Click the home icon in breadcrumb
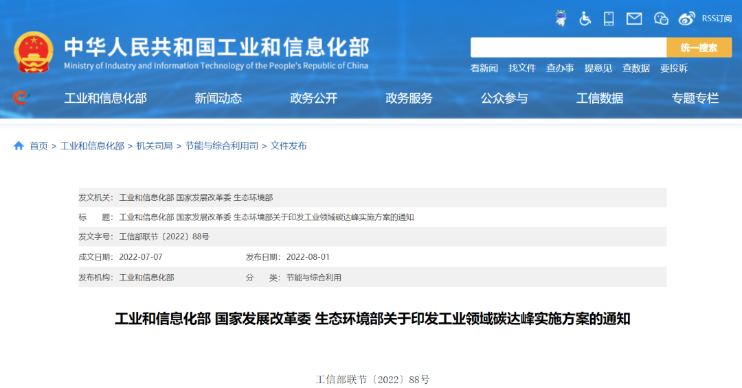This screenshot has width=742, height=388. tap(19, 146)
